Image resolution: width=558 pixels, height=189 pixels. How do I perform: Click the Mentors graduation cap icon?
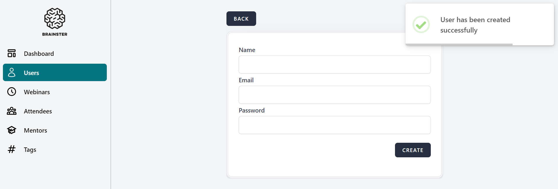tap(12, 130)
